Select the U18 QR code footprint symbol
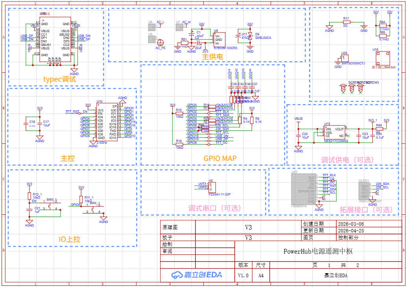Screen dimensions: 407x287 (383, 58)
